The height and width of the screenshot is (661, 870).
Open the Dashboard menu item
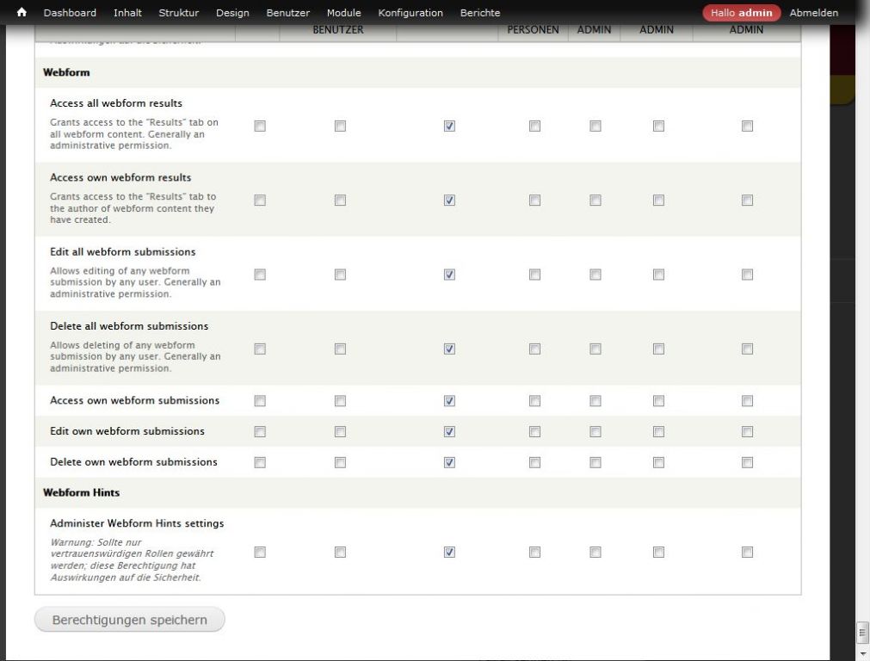click(x=70, y=13)
